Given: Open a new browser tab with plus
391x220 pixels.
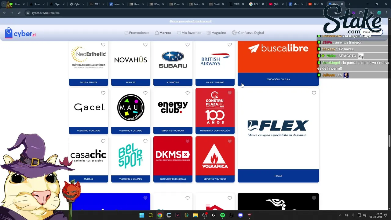Looking at the screenshot, I should [349, 4].
